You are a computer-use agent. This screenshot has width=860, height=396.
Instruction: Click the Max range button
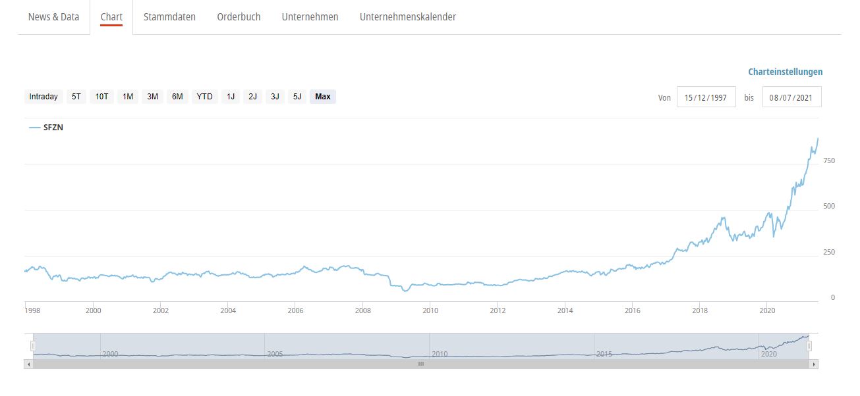click(323, 97)
